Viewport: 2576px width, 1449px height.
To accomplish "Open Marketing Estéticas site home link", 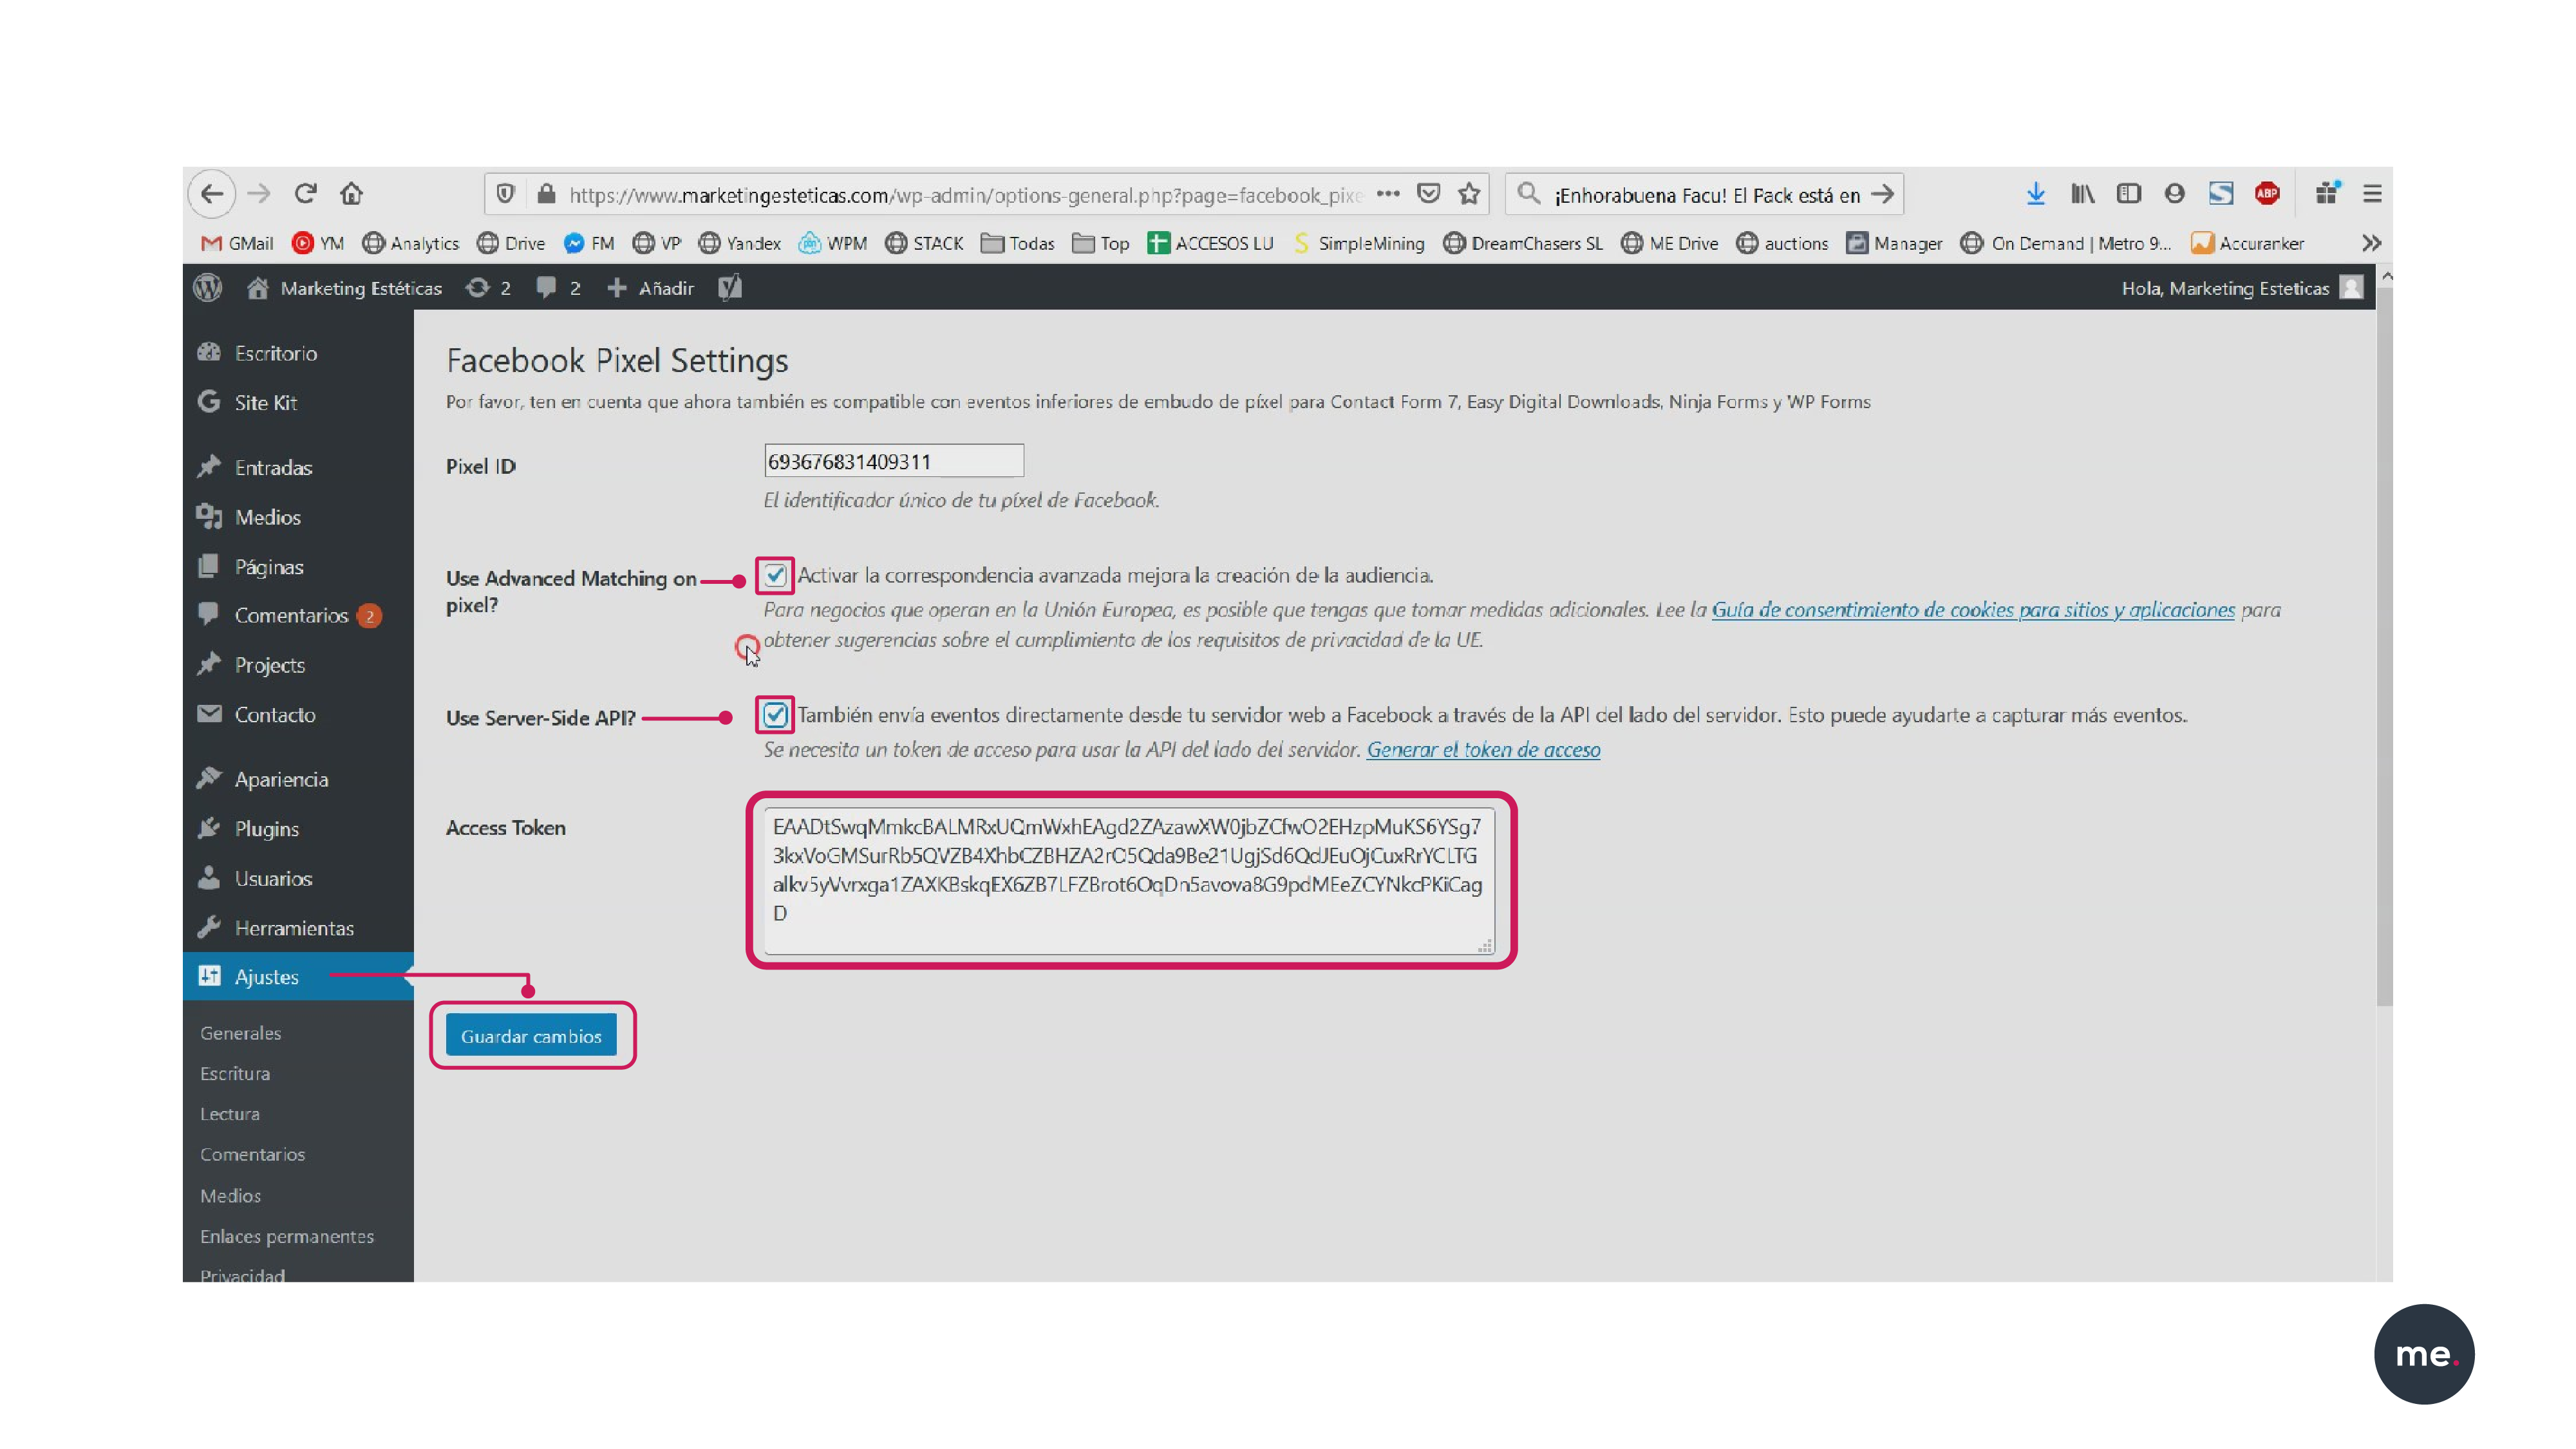I will click(x=344, y=288).
